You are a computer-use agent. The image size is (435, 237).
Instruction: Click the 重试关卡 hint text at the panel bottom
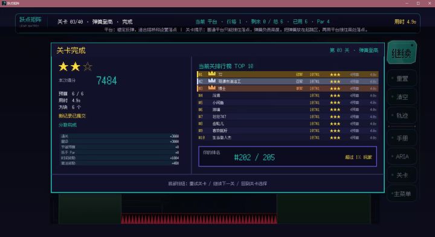click(x=198, y=183)
